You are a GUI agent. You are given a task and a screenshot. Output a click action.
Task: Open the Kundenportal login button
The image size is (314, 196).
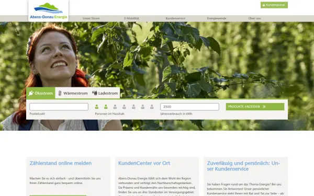coord(274,5)
